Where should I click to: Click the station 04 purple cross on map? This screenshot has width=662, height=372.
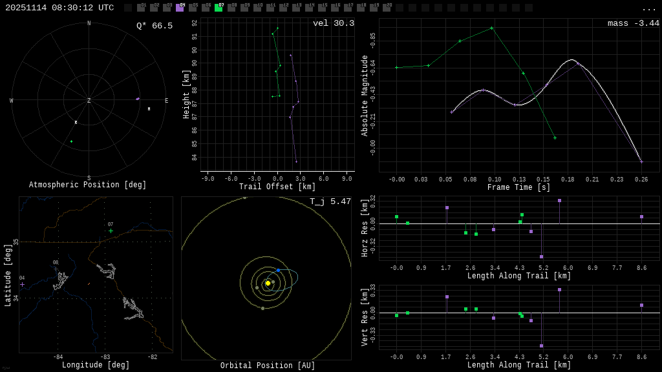coord(22,284)
